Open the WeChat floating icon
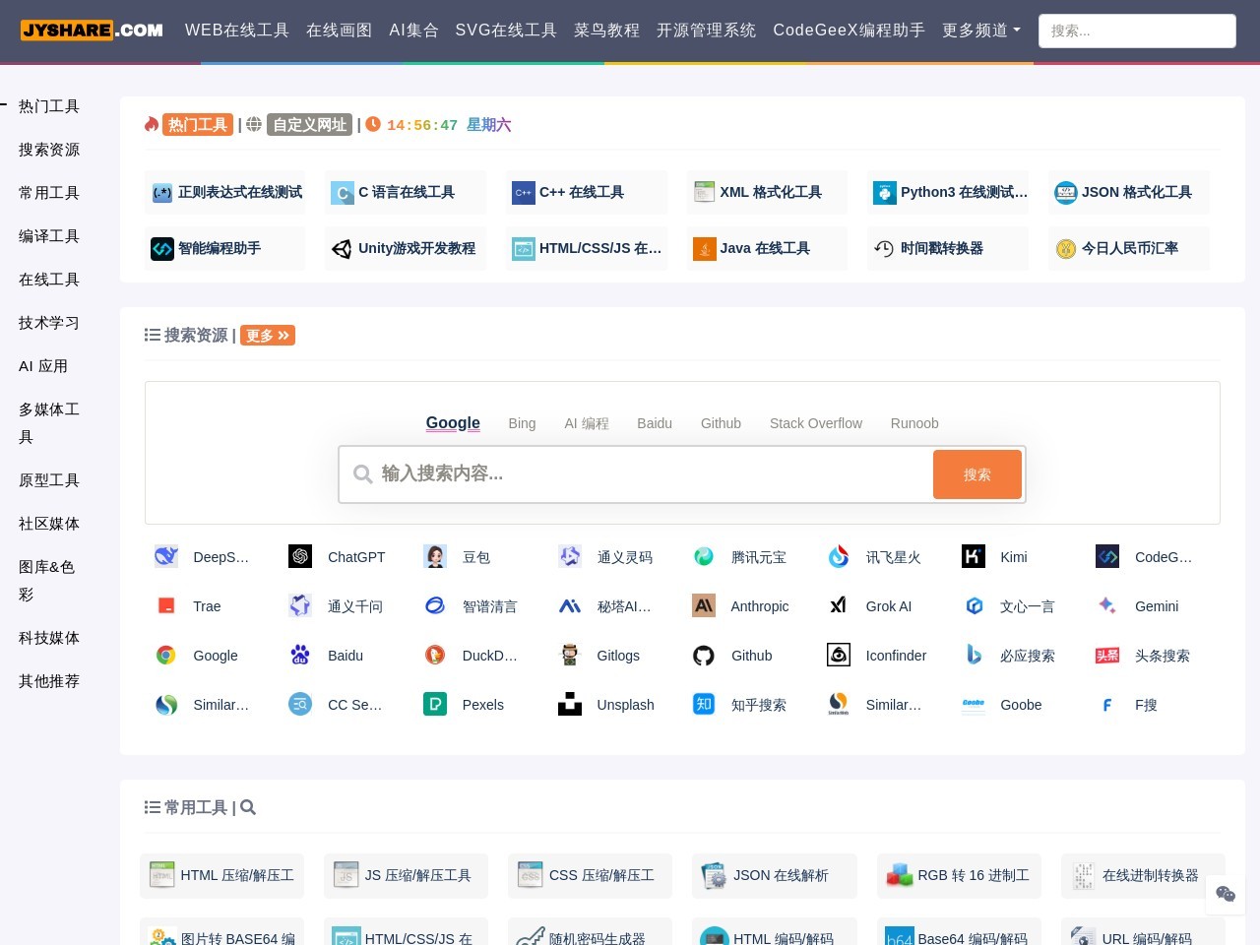Viewport: 1260px width, 945px height. point(1226,894)
